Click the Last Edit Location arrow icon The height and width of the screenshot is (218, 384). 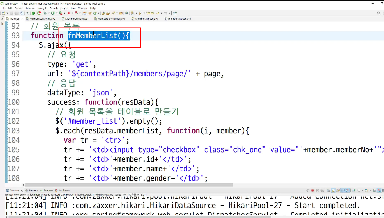click(148, 13)
